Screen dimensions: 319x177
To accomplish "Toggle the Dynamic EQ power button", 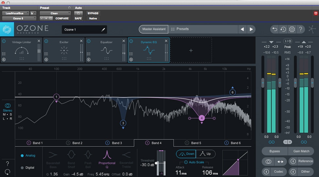I will pos(131,41).
